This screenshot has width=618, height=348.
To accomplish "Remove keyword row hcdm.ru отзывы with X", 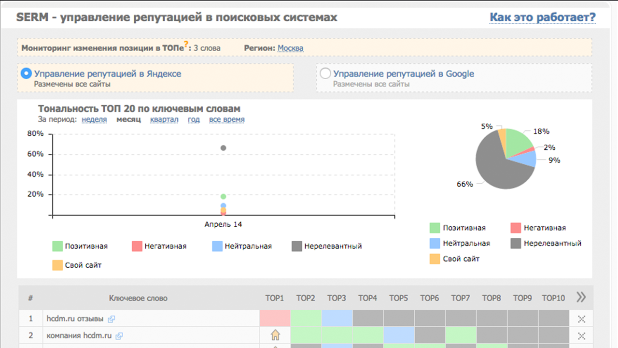I will (x=581, y=319).
